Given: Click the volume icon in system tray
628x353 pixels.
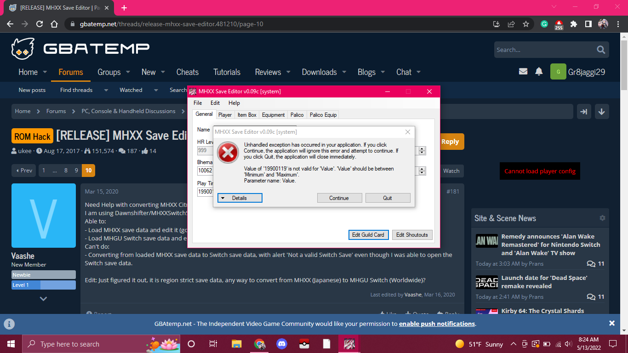Looking at the screenshot, I should coord(569,344).
